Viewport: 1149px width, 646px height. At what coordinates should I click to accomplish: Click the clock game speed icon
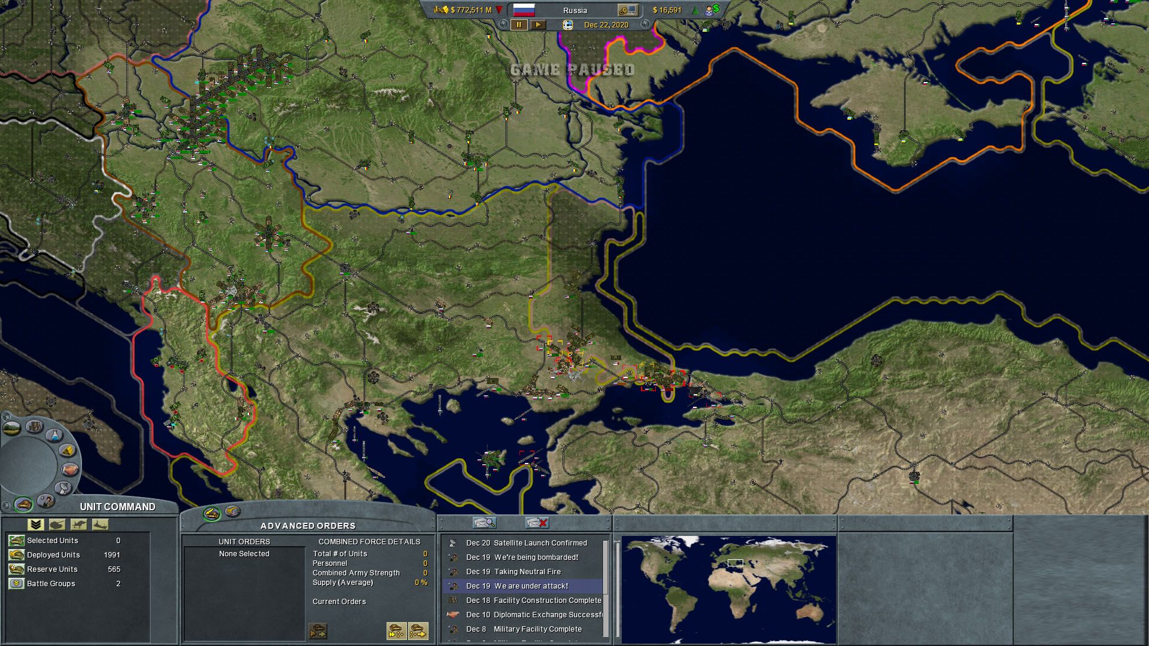pos(568,25)
